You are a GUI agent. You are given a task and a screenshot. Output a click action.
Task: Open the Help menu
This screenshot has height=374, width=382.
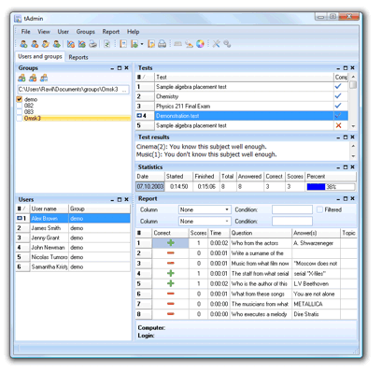133,32
